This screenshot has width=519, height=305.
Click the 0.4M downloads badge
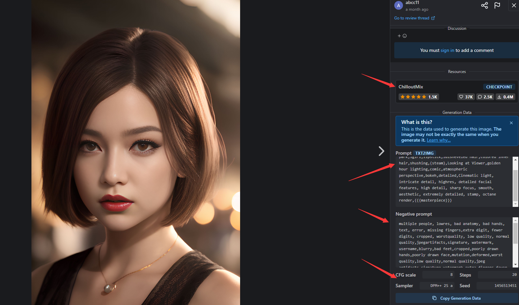[505, 97]
